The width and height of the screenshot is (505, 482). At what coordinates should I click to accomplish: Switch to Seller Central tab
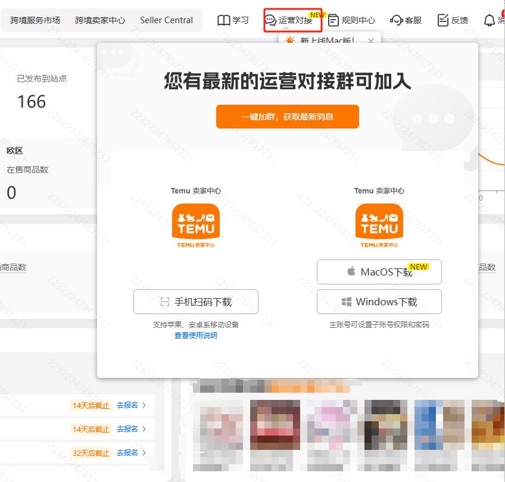tap(167, 20)
